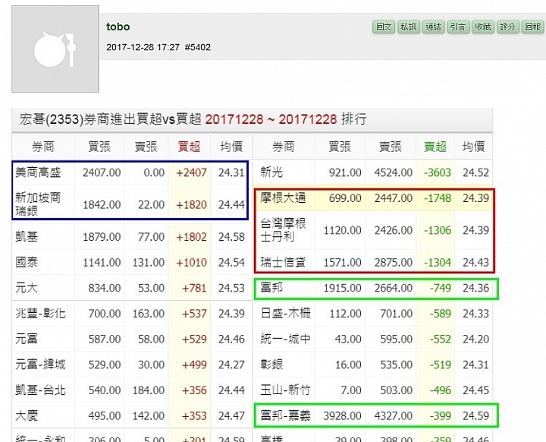Click the 凱基 broker name
The width and height of the screenshot is (546, 442).
click(27, 237)
